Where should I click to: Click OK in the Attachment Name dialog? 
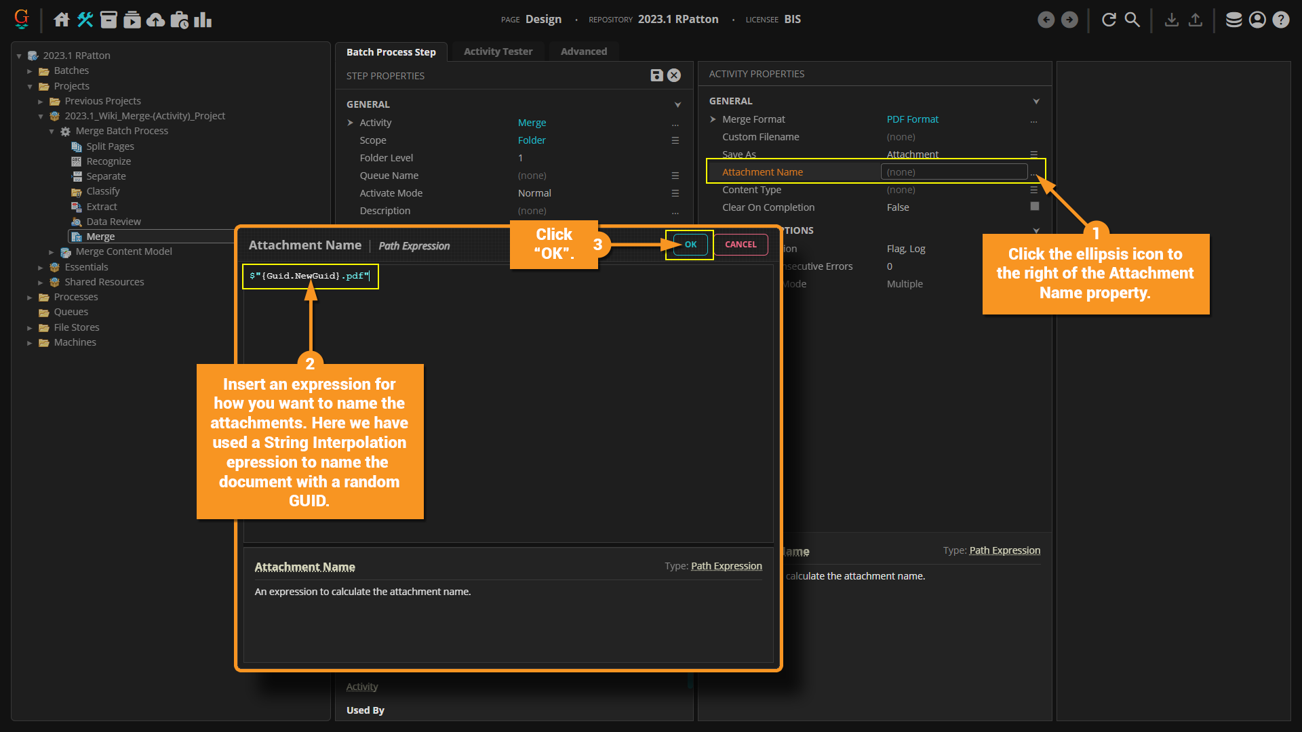[x=690, y=245]
